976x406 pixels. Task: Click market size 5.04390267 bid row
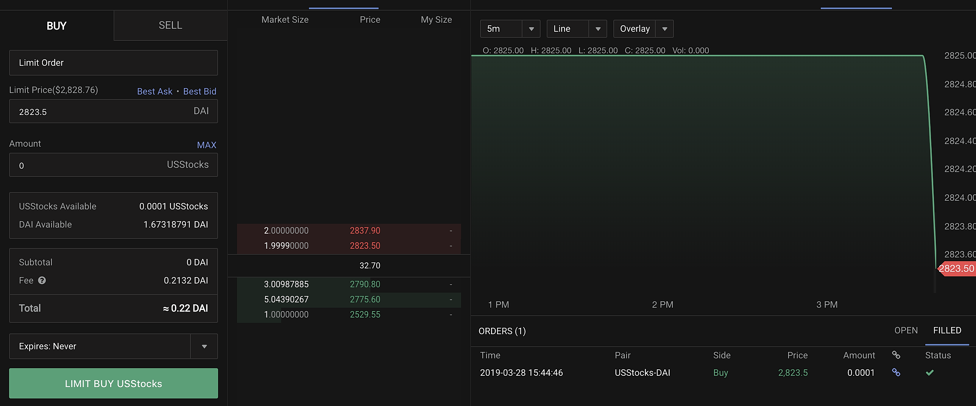(x=286, y=299)
